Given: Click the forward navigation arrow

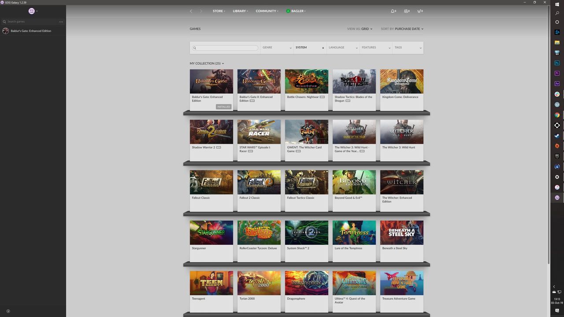Looking at the screenshot, I should click(201, 11).
